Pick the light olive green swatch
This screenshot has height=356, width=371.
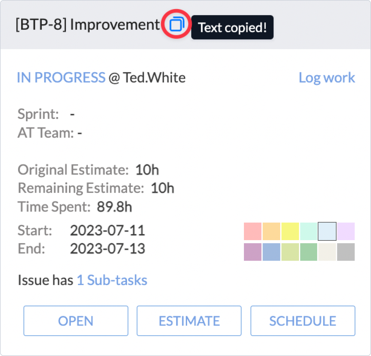[x=290, y=252]
